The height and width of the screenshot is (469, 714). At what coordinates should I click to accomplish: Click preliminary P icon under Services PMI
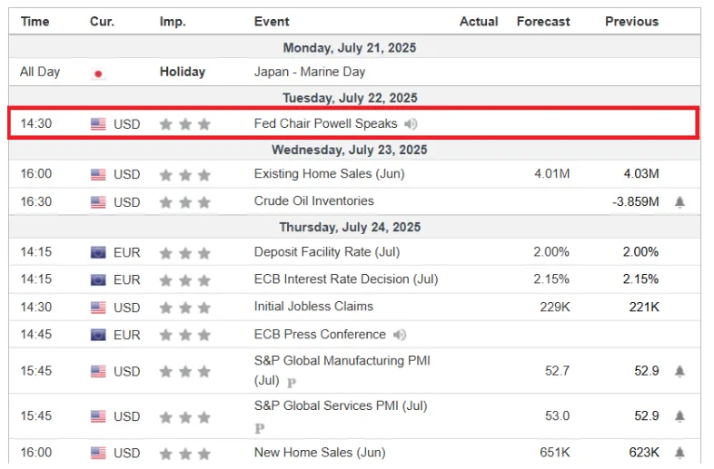click(x=260, y=428)
